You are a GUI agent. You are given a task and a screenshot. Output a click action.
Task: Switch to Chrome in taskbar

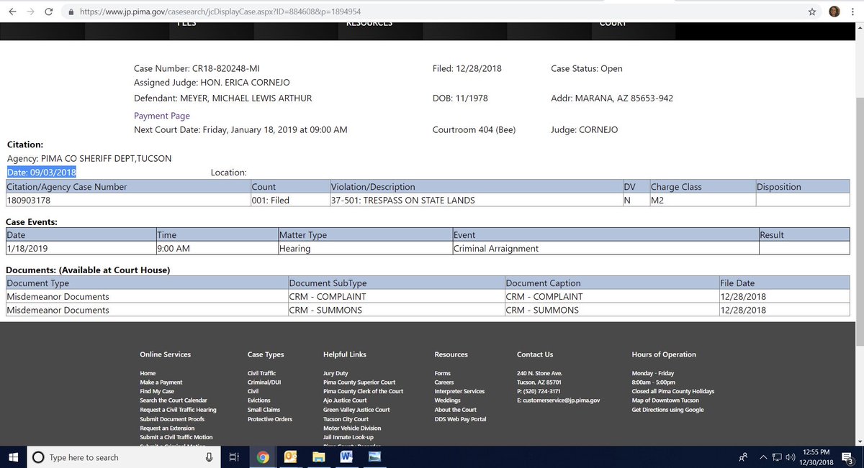[x=263, y=457]
